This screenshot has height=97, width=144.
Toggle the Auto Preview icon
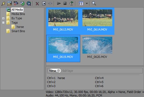click(71, 3)
